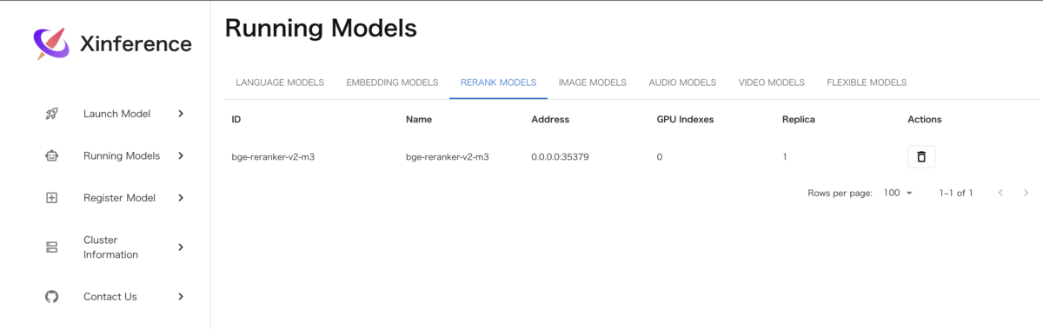Viewport: 1043px width, 329px height.
Task: Click the 1–1 of 1 pagination text
Action: click(x=956, y=193)
